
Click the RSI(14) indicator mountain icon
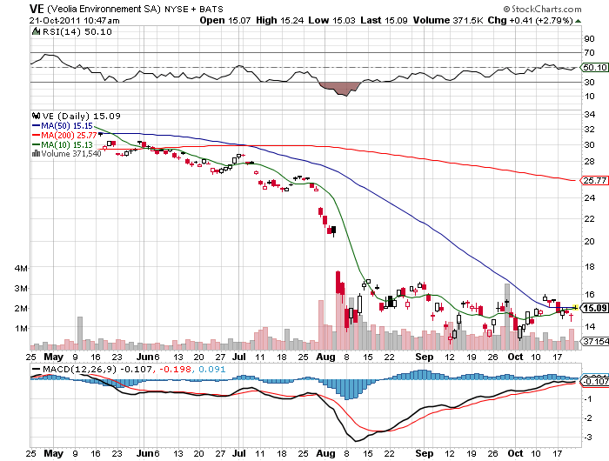pyautogui.click(x=37, y=31)
